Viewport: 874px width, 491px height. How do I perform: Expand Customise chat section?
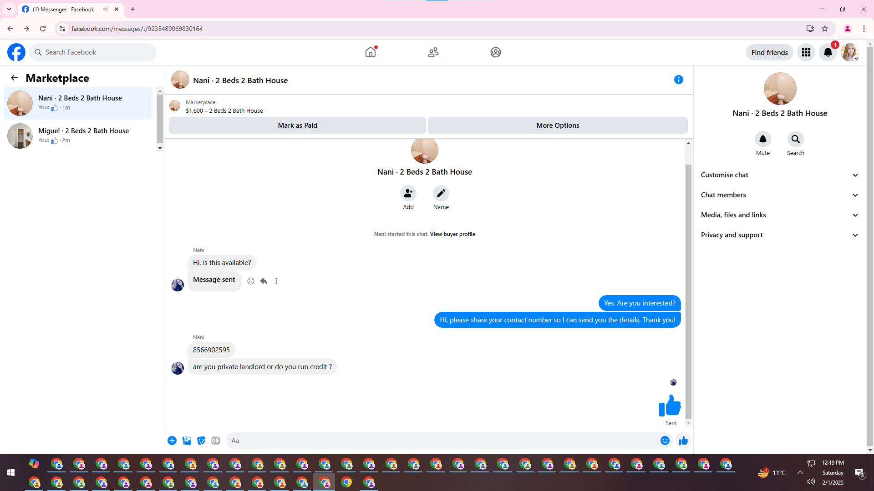click(x=779, y=175)
